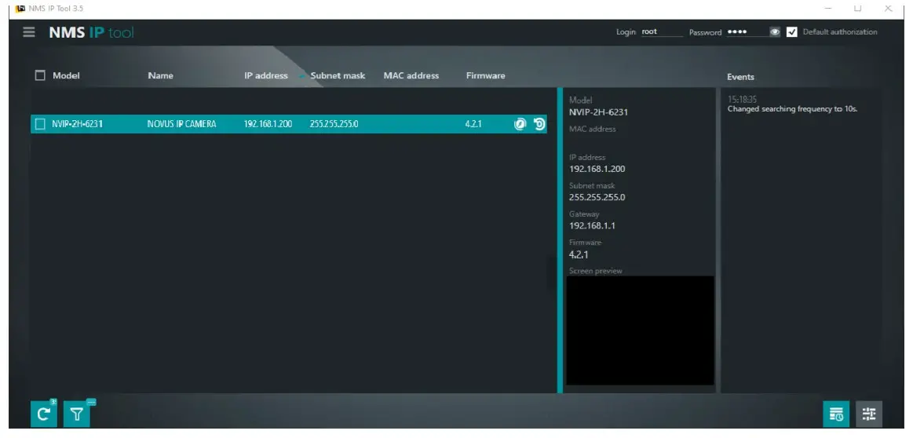Click the restore-defaults icon on the NVIP-2H-6231 row

539,123
